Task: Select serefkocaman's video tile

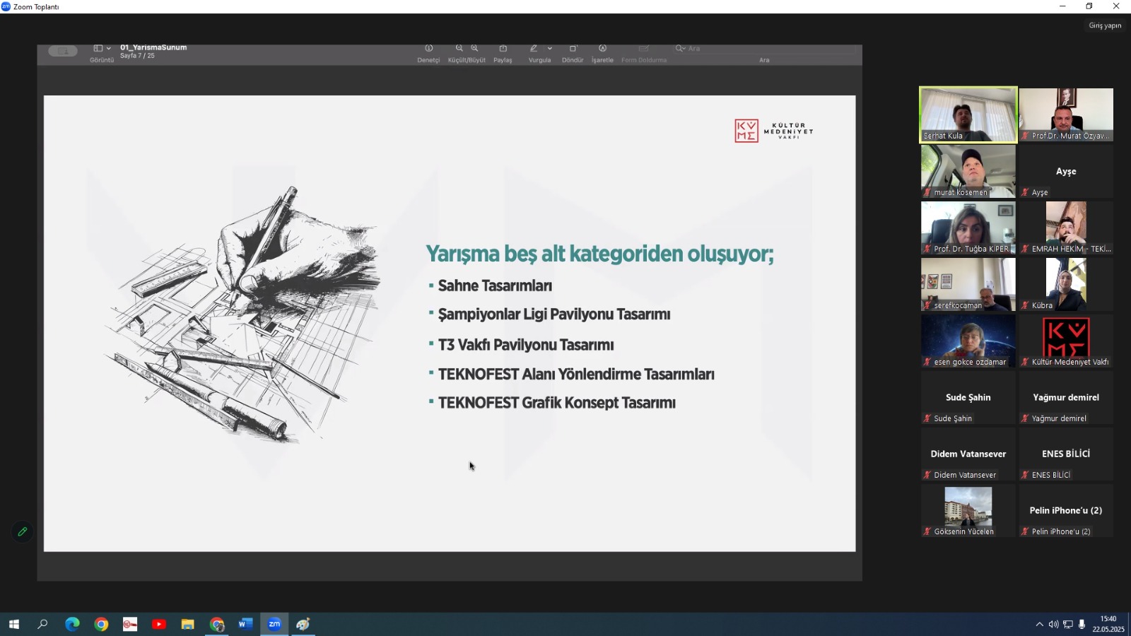Action: [968, 284]
